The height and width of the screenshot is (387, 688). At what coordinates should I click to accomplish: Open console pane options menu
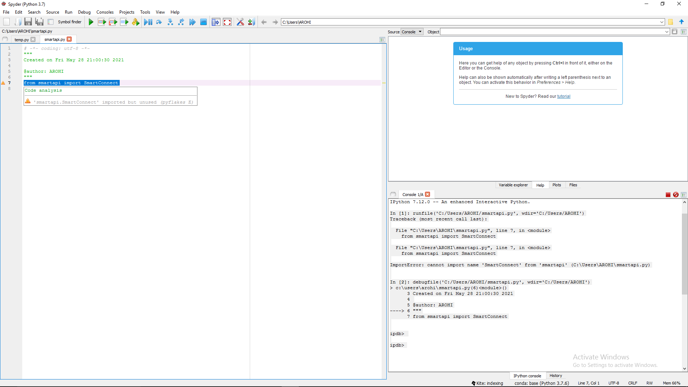click(684, 195)
